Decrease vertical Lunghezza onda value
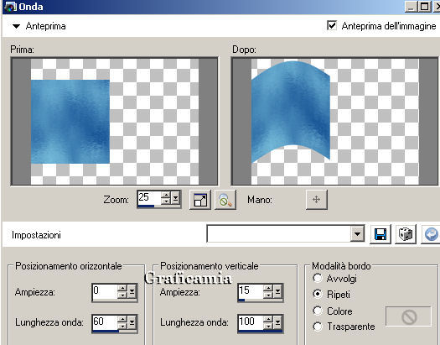 coord(268,327)
